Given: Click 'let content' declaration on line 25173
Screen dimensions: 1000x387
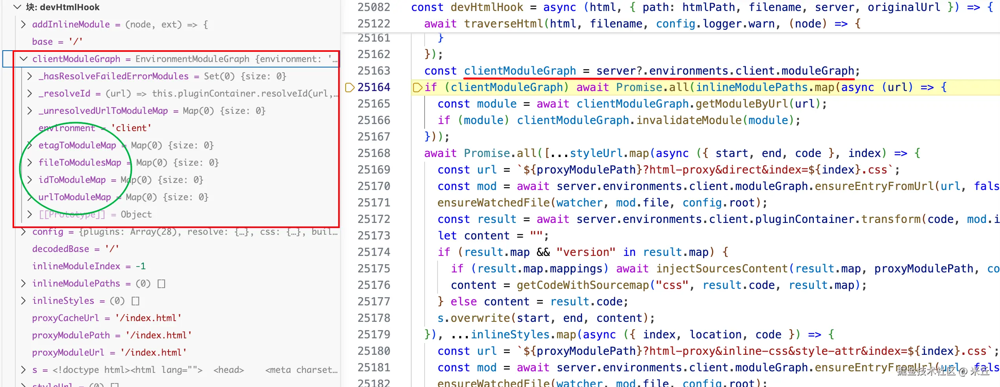Looking at the screenshot, I should coord(474,235).
